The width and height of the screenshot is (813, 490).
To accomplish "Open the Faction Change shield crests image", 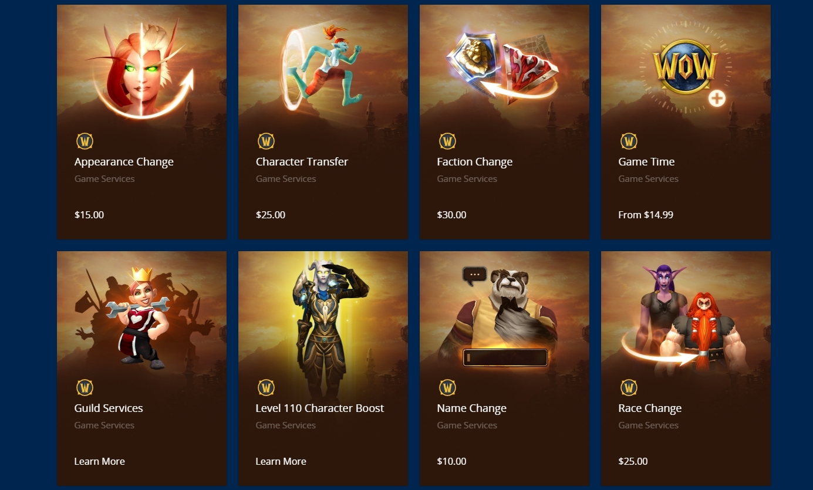I will pyautogui.click(x=502, y=67).
